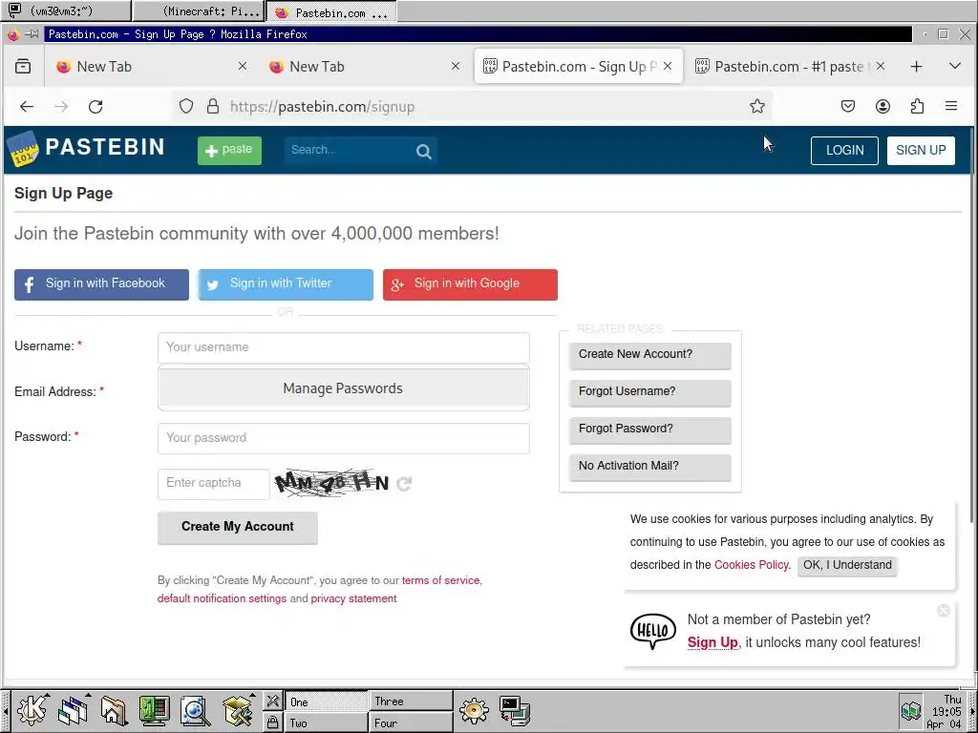Close the Pastebin Sign Up tab
The image size is (978, 733).
coord(668,66)
